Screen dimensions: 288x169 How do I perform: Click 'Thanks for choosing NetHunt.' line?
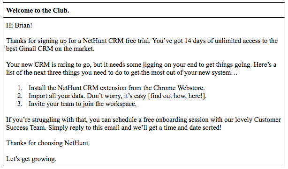(48, 143)
